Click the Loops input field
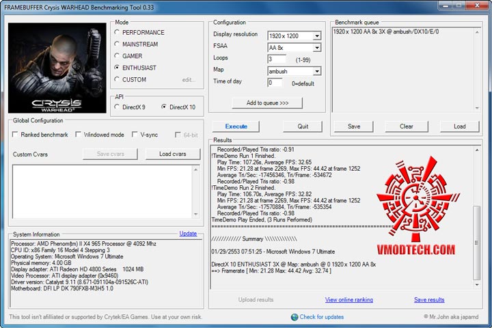 277,59
